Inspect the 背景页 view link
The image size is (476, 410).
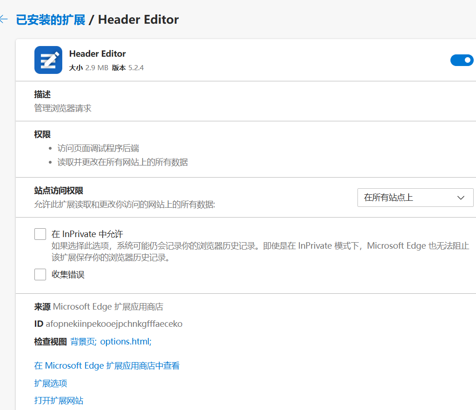(x=84, y=341)
